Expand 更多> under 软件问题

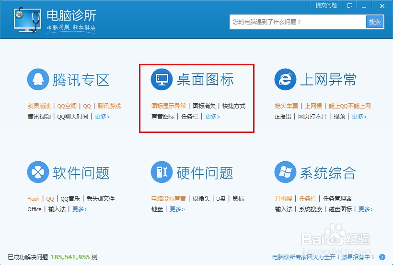coord(80,209)
